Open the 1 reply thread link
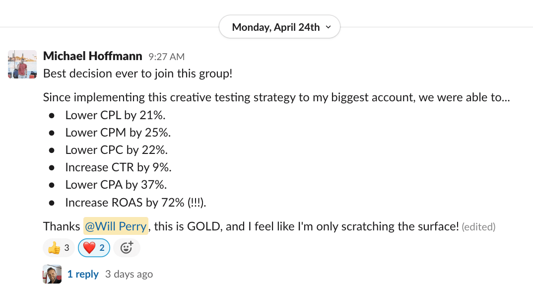Viewport: 533px width, 289px height. (83, 274)
